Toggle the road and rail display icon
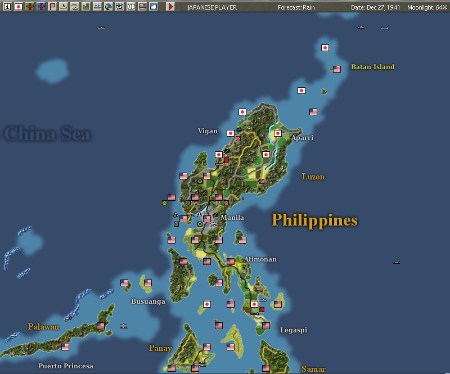Image resolution: width=450 pixels, height=374 pixels. 142,7
